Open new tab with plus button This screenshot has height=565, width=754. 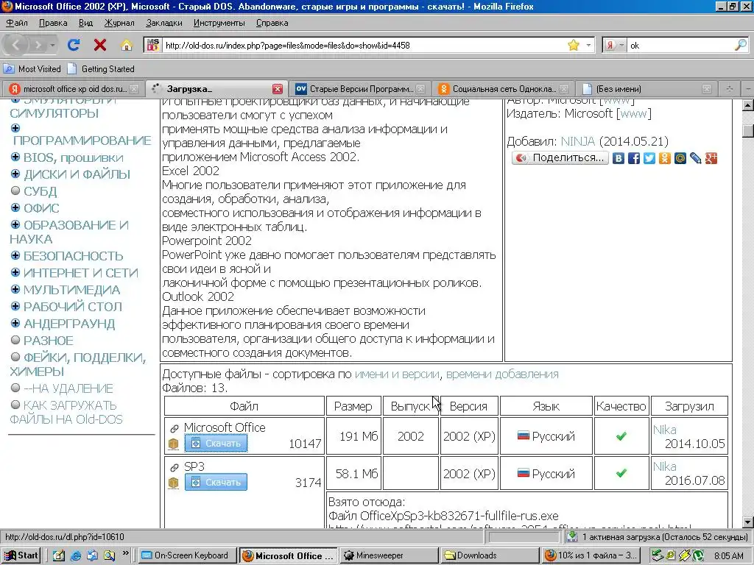(730, 89)
